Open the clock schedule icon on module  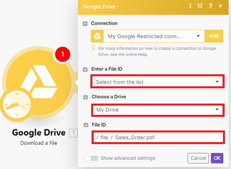(16, 104)
